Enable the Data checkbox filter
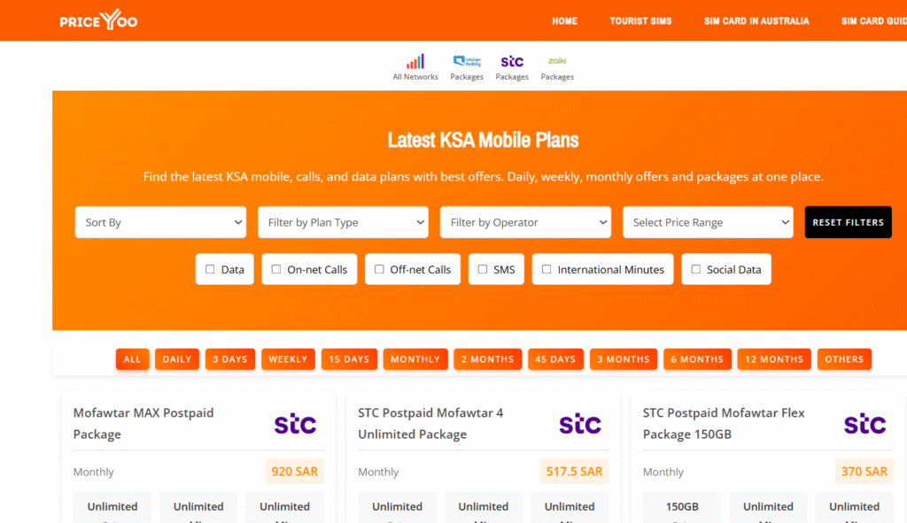 coord(210,269)
